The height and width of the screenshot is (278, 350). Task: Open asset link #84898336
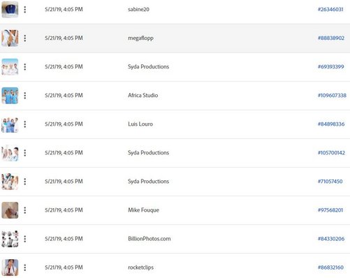331,124
